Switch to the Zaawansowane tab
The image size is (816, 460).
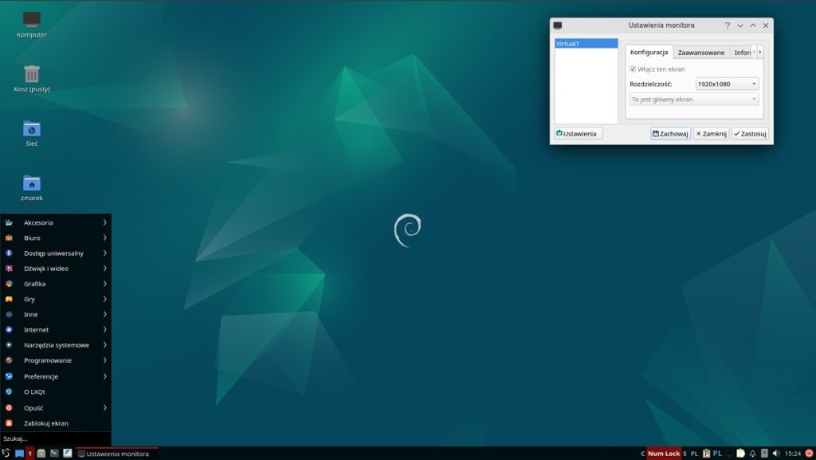[701, 51]
